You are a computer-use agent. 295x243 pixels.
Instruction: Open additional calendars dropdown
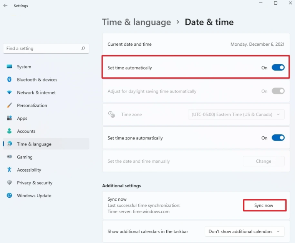244,231
